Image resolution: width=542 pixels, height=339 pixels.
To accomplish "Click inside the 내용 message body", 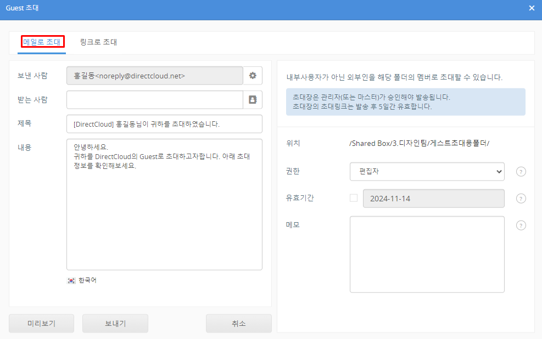I will click(x=164, y=214).
